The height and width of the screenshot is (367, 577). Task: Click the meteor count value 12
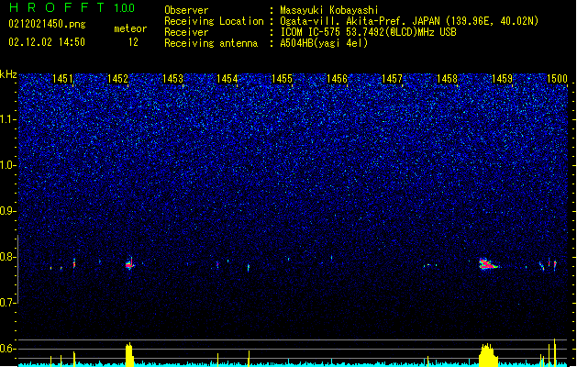(x=133, y=42)
